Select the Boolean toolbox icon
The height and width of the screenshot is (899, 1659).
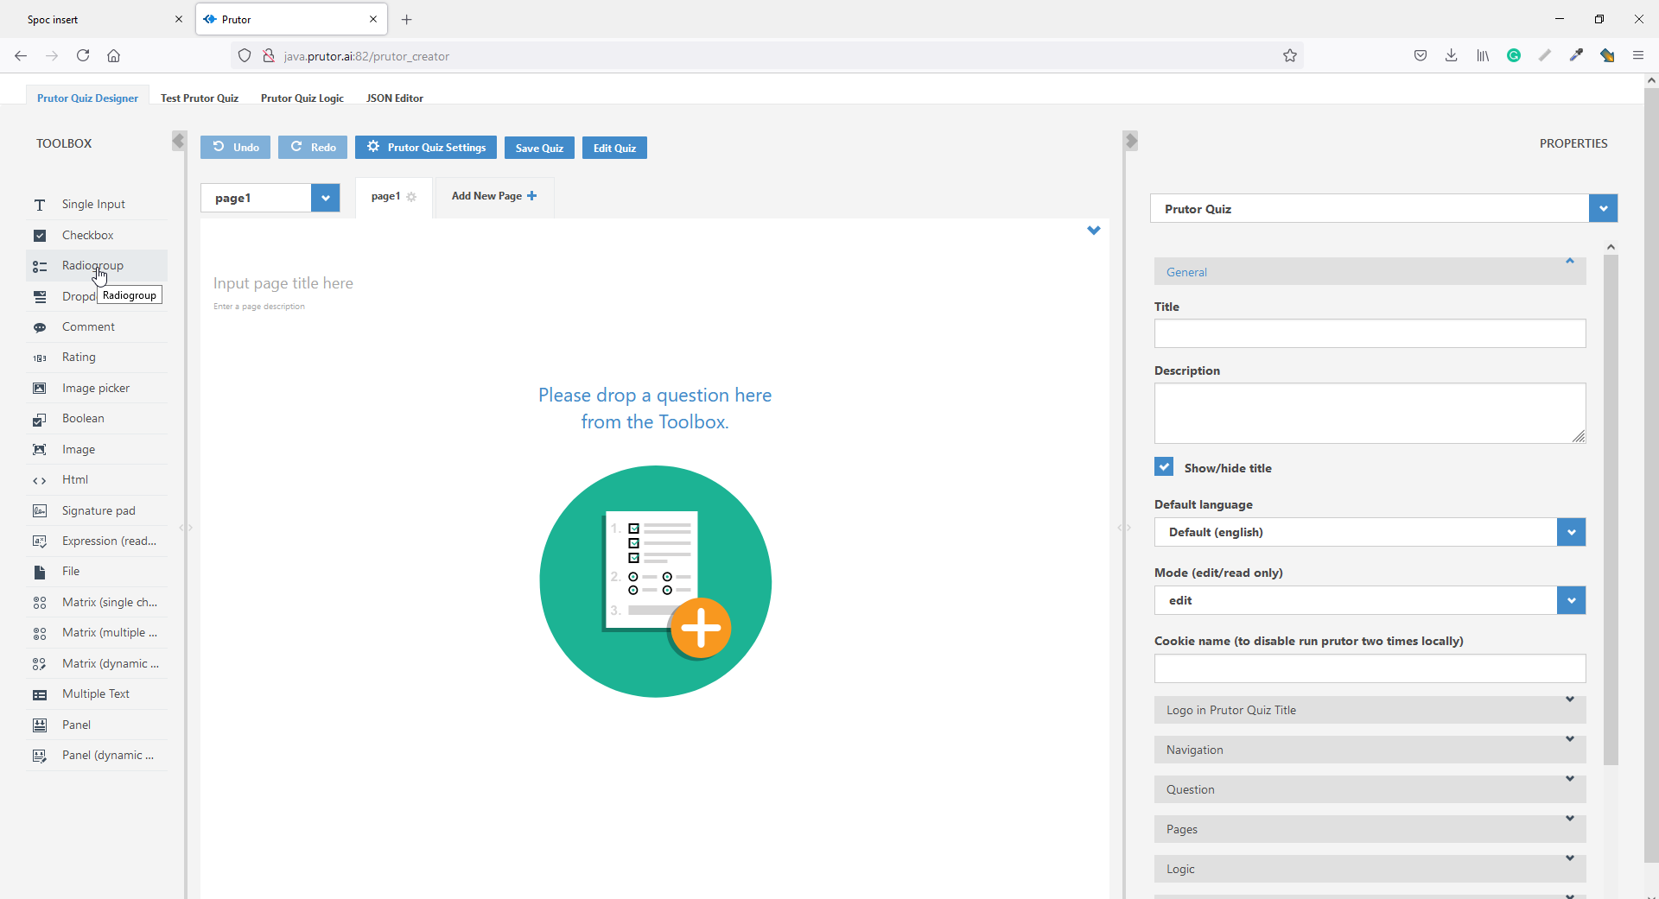[x=40, y=419]
